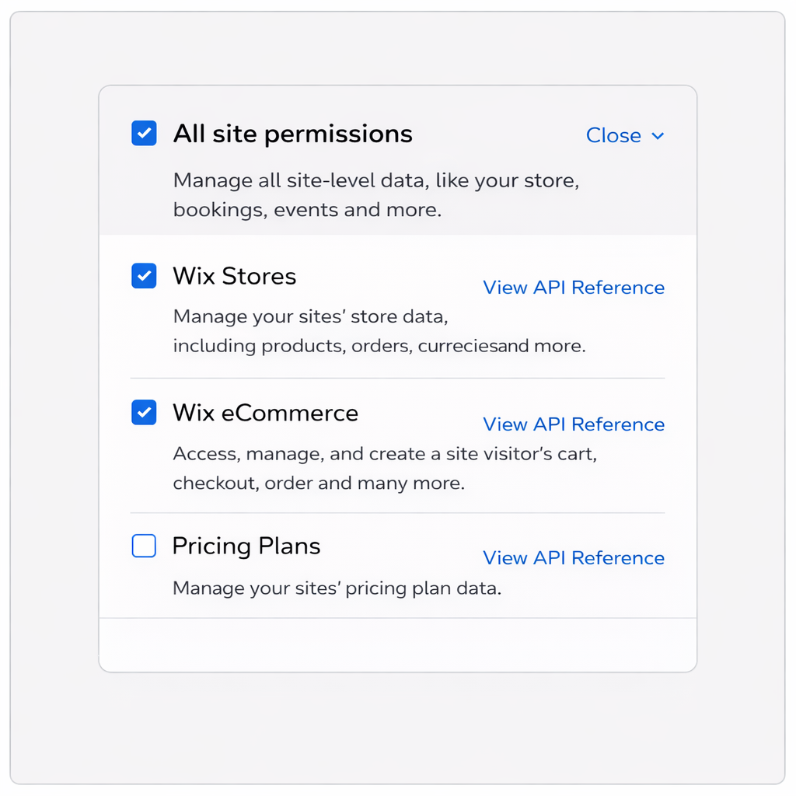Select the Wix eCommerce label
796x796 pixels.
pyautogui.click(x=265, y=413)
